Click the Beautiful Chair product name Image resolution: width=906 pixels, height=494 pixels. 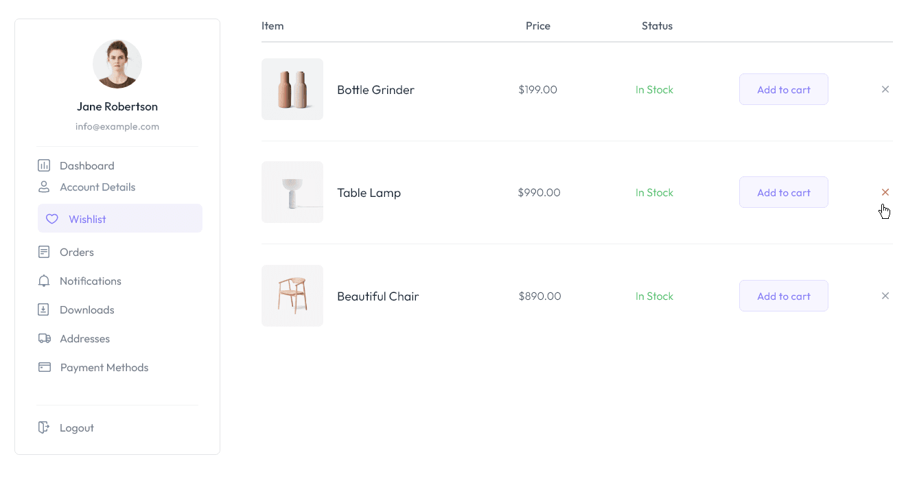(377, 296)
